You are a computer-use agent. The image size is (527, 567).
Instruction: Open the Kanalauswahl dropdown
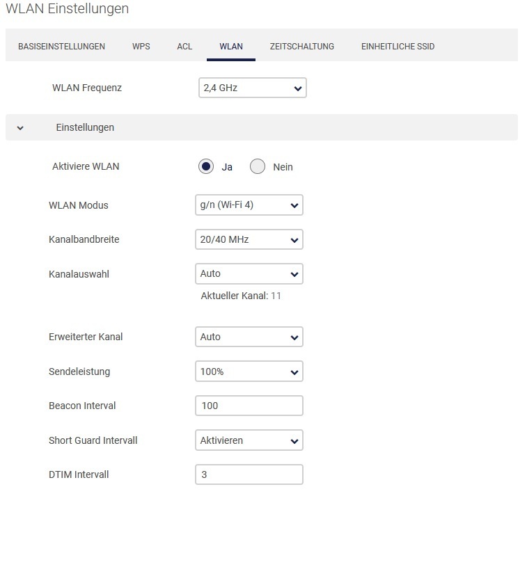pos(249,273)
